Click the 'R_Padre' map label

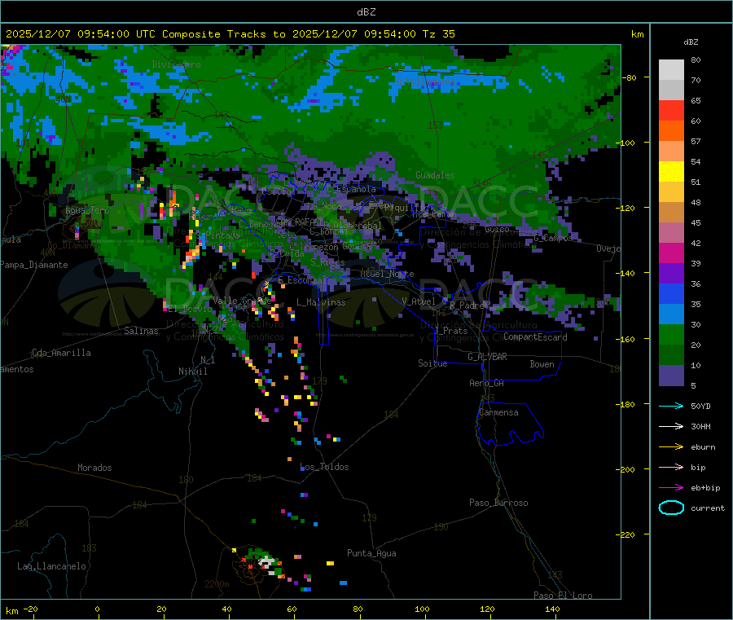click(467, 306)
